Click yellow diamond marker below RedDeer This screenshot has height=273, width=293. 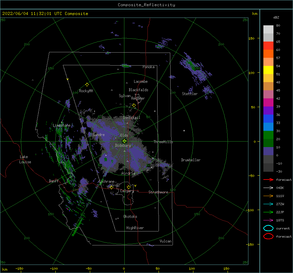coord(134,105)
